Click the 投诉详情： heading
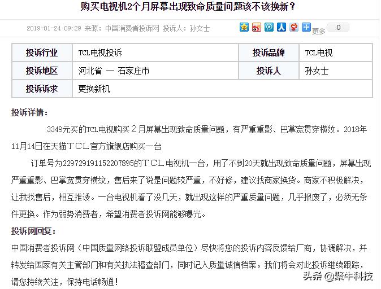Viewport: 381px width, 289px height. click(x=29, y=112)
